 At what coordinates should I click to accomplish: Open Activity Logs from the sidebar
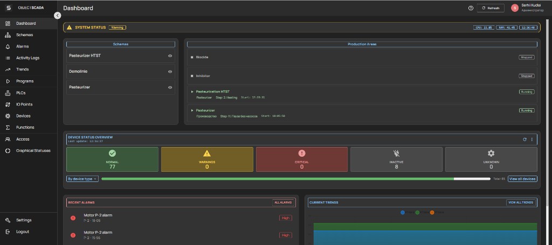pos(29,58)
